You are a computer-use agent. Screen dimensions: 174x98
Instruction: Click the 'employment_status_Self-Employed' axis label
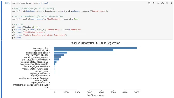coord(31,85)
